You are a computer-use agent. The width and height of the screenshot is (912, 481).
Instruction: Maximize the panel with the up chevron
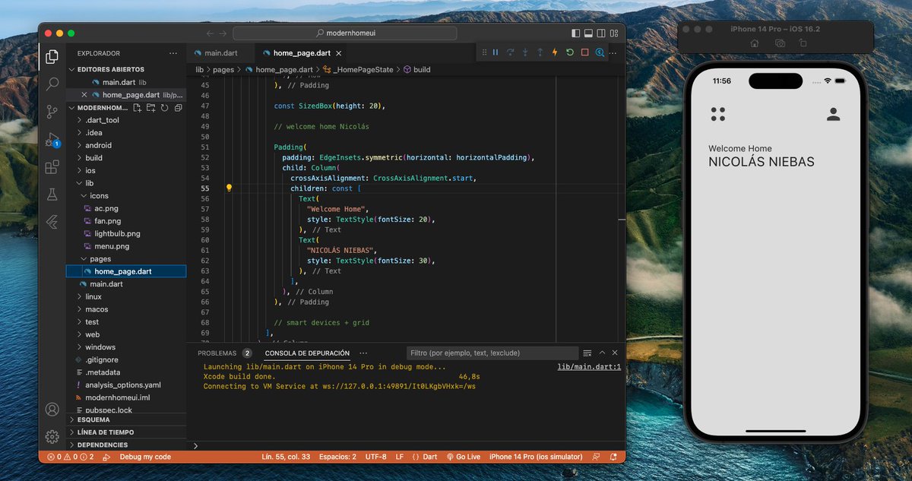[602, 353]
